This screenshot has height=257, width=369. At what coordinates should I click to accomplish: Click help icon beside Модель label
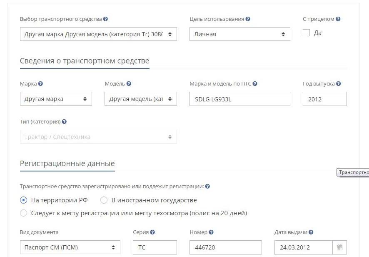tap(129, 84)
